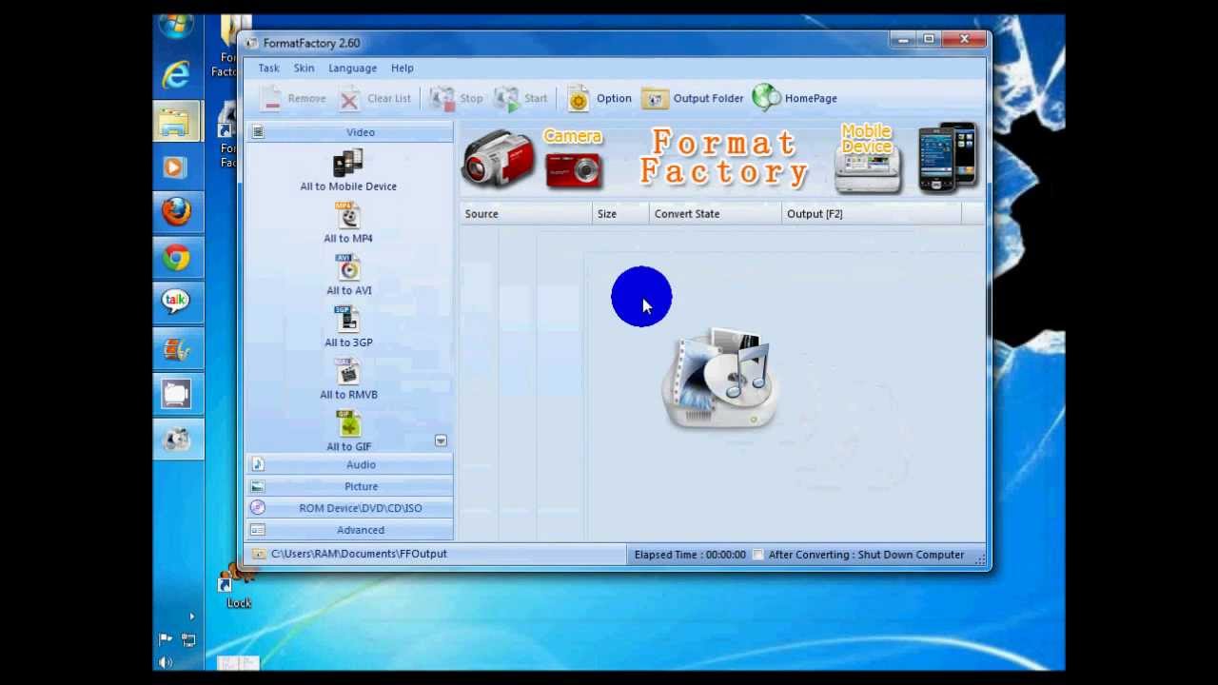This screenshot has height=685, width=1218.
Task: Click the Start toolbar button
Action: click(521, 98)
